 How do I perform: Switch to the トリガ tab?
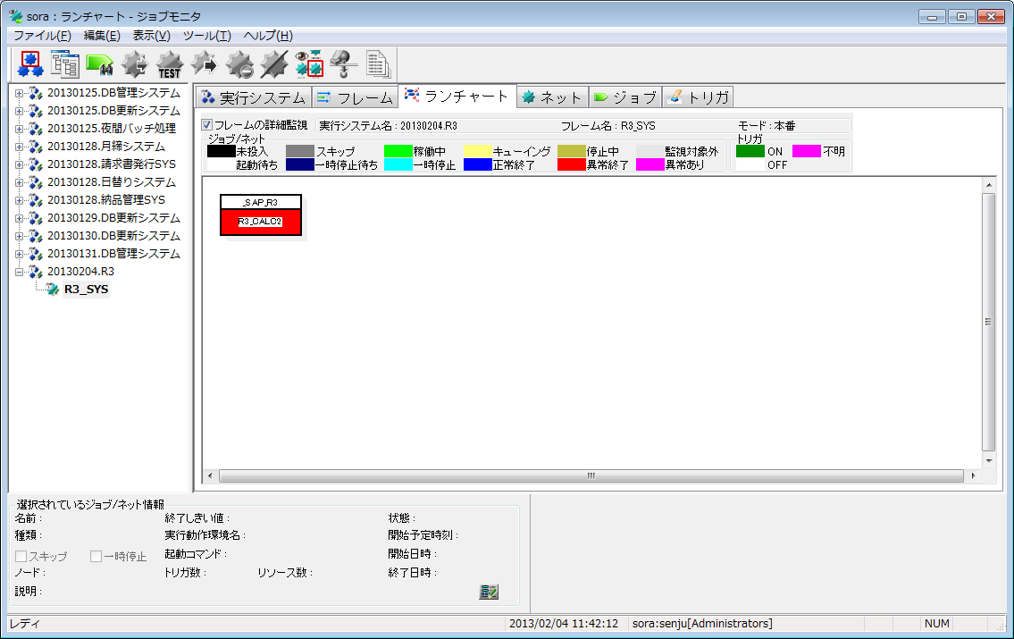tap(699, 97)
